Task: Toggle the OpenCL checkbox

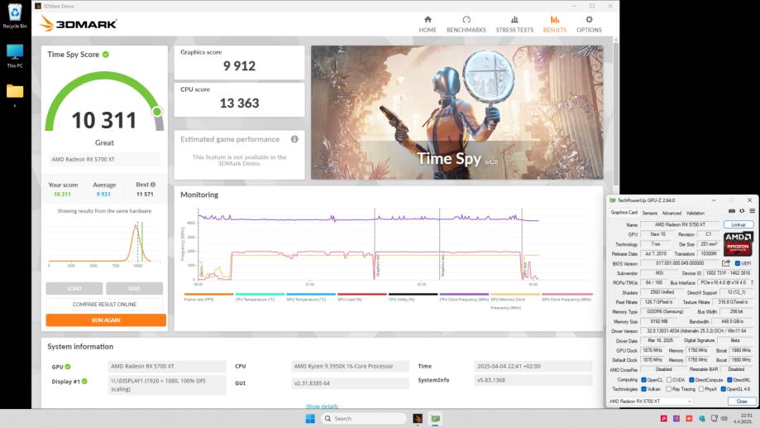Action: tap(643, 380)
